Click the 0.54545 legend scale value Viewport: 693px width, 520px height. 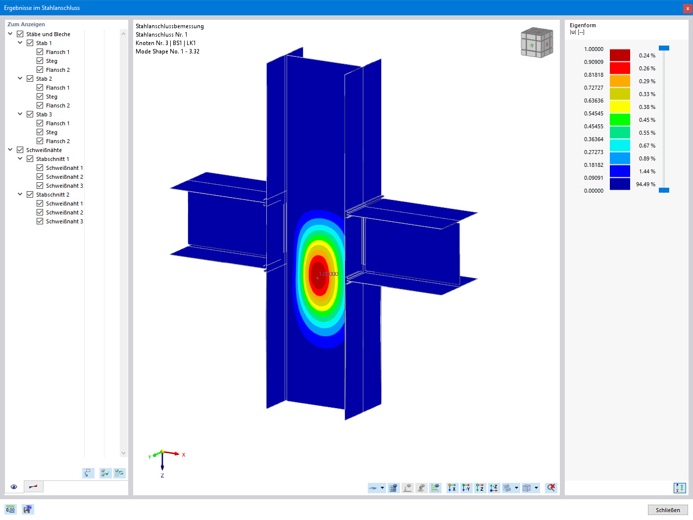click(x=594, y=113)
